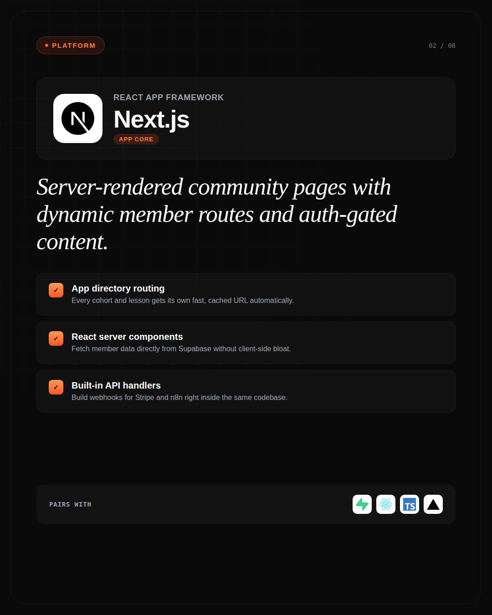The height and width of the screenshot is (615, 492).
Task: Click the TypeScript TS icon
Action: tap(410, 504)
